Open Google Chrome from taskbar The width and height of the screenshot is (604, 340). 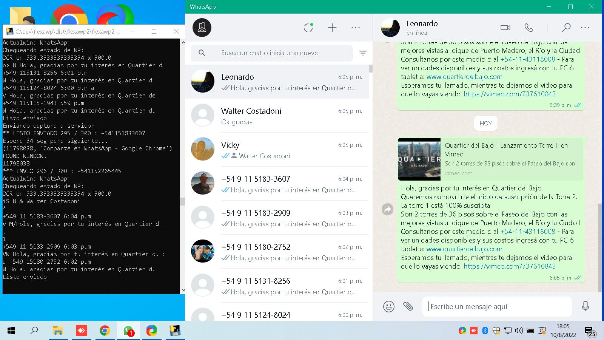click(105, 331)
